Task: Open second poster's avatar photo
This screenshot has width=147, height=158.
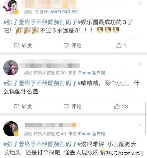Action: (x=11, y=68)
